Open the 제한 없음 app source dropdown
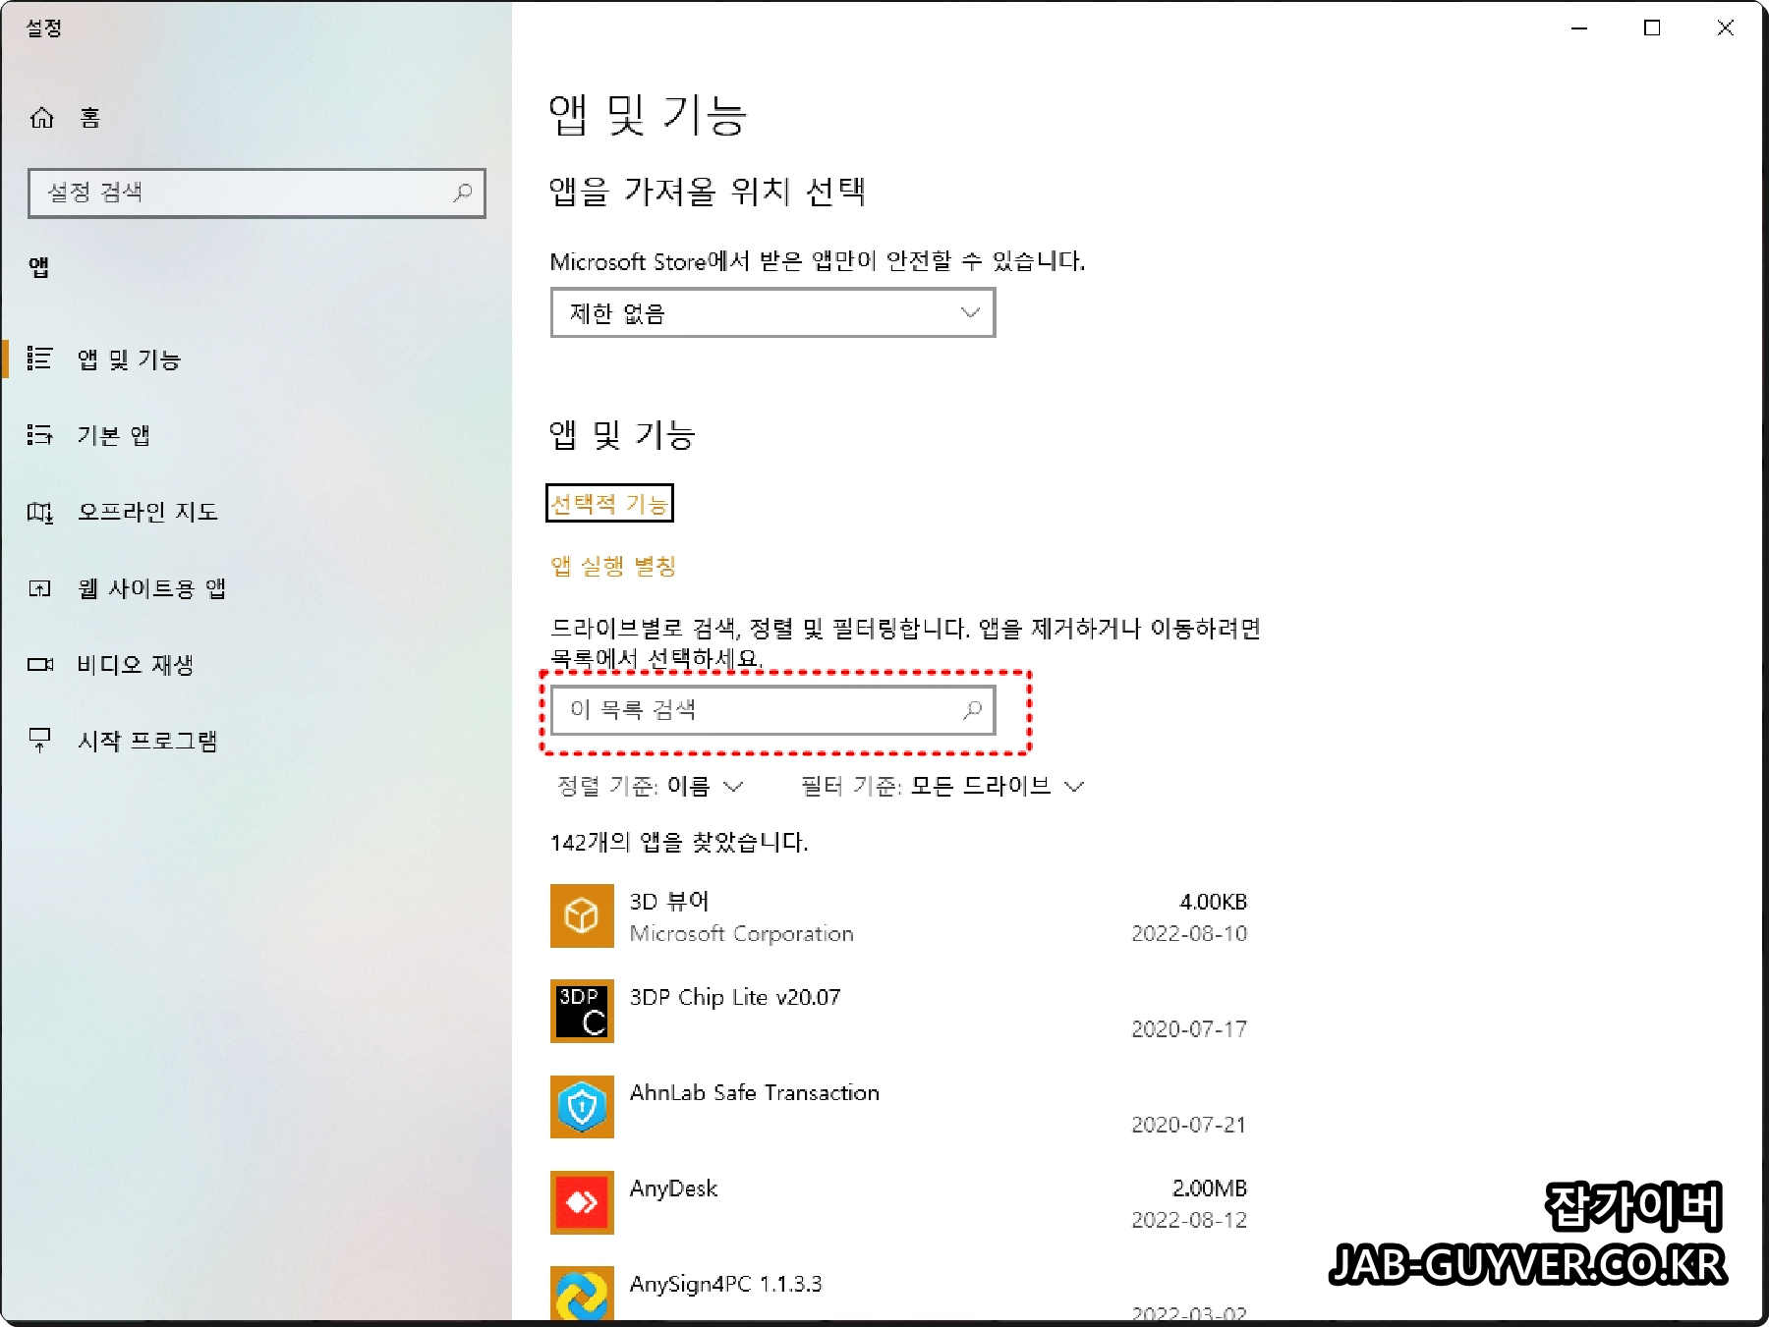The width and height of the screenshot is (1769, 1327). (773, 313)
